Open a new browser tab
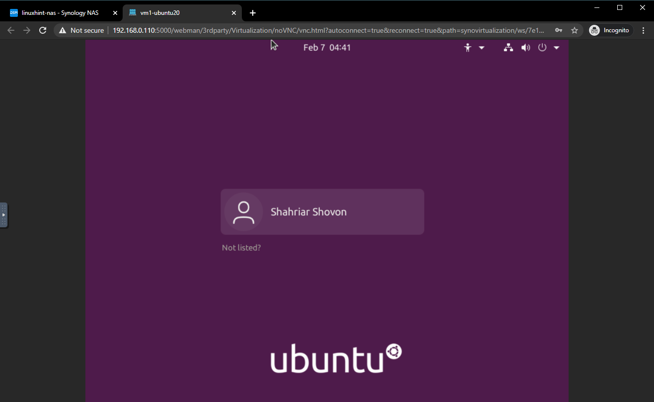Viewport: 654px width, 402px height. coord(253,13)
